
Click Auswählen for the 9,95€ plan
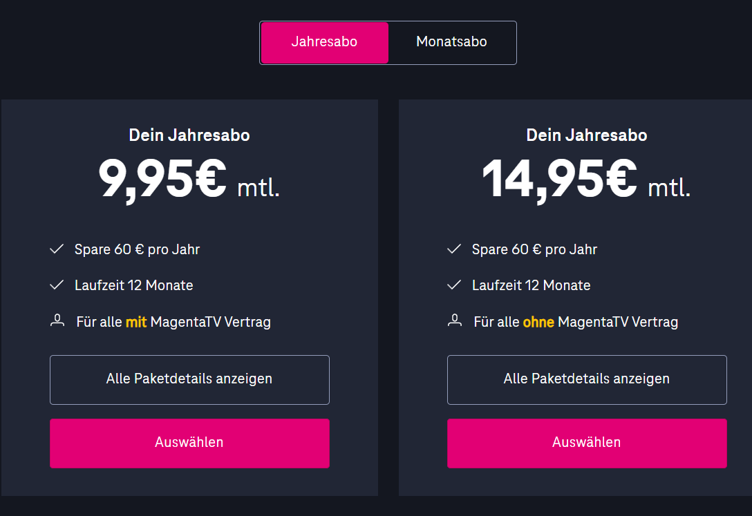(189, 443)
